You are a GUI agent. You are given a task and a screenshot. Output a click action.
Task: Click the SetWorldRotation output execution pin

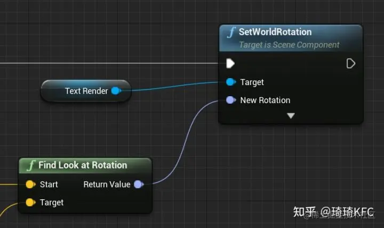351,63
